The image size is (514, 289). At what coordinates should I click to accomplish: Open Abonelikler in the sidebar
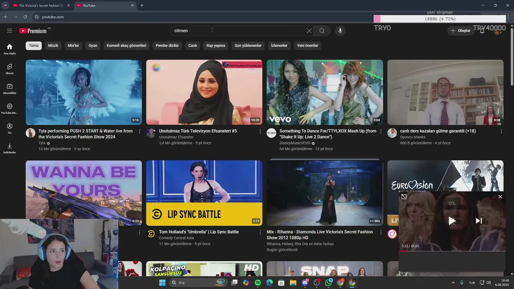click(x=10, y=89)
